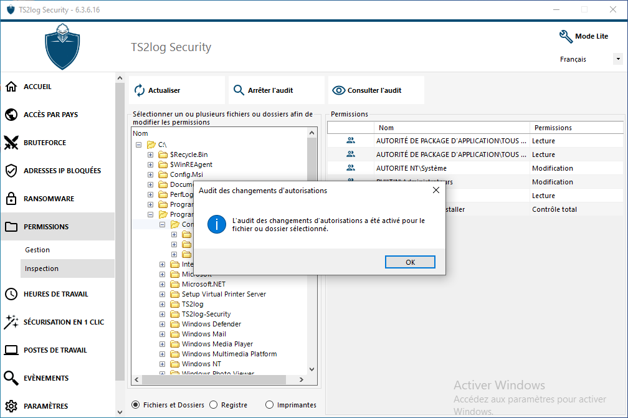
Task: Select the Microsoft.NET tree item
Action: 204,284
